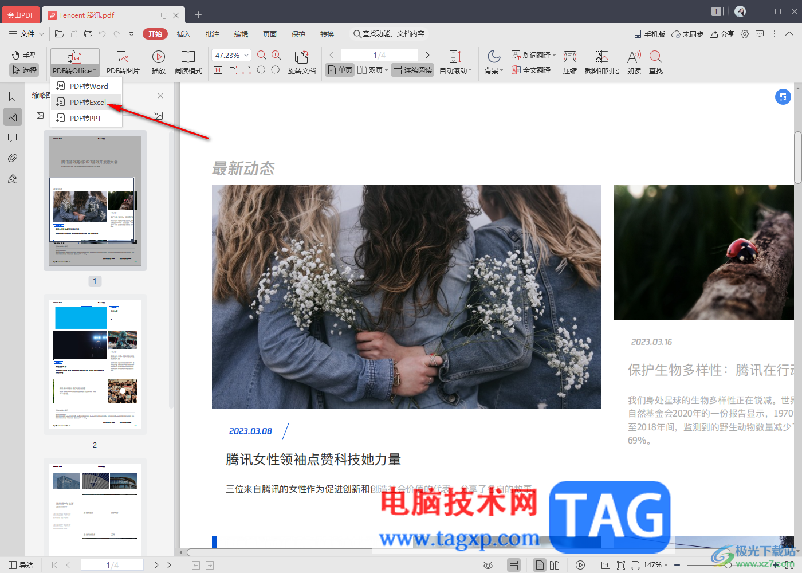Click fit page icon in ribbon
The height and width of the screenshot is (573, 802).
(232, 70)
